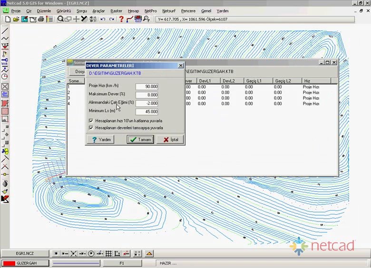Screen dimensions: 371x268
Task: Click the magnifier with question mark icon
Action: tap(146, 19)
